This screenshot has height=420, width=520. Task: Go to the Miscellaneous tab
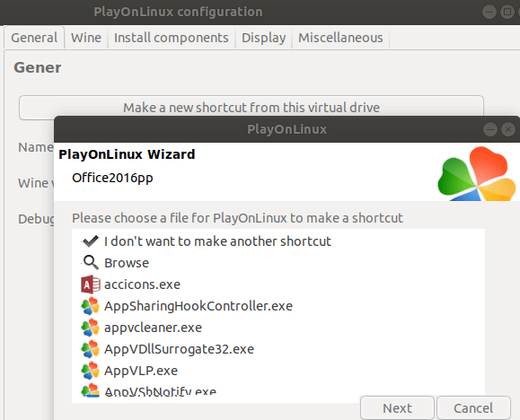point(340,38)
